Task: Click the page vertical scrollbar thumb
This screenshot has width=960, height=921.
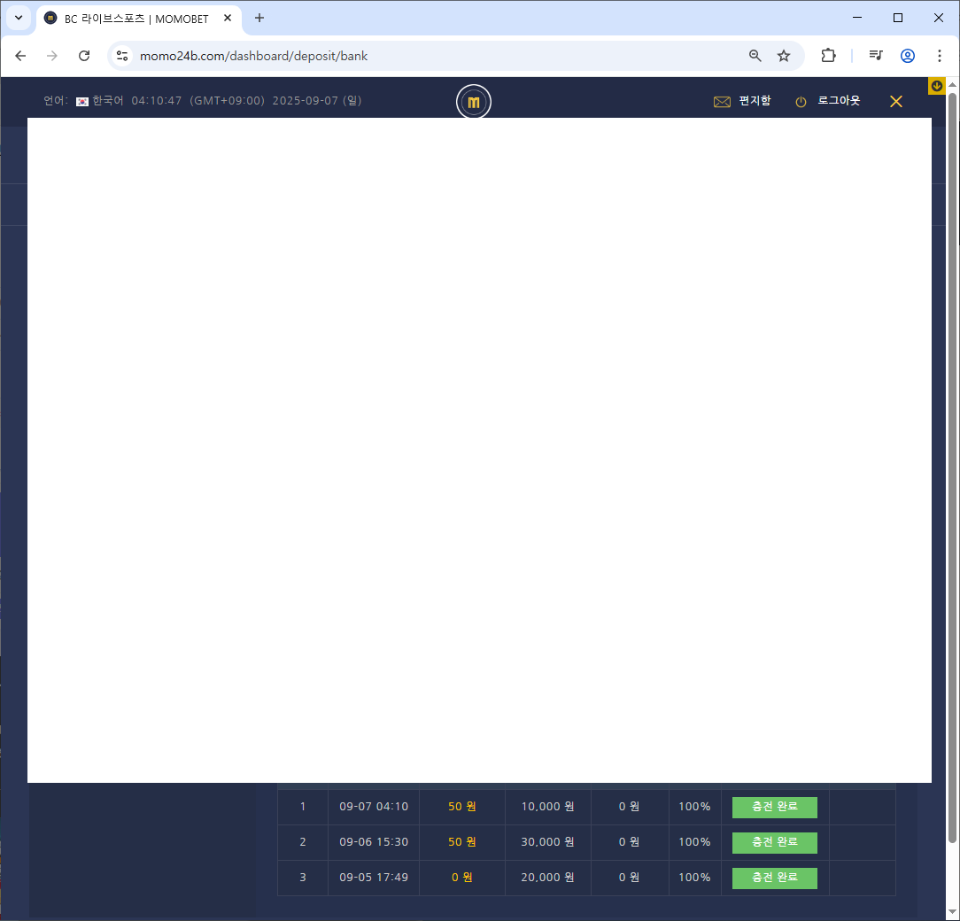Action: [952, 468]
